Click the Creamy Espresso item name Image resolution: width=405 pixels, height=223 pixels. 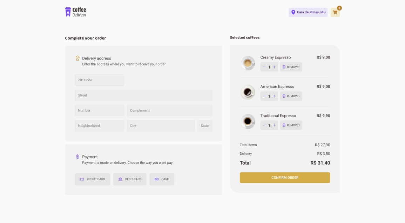(x=276, y=57)
